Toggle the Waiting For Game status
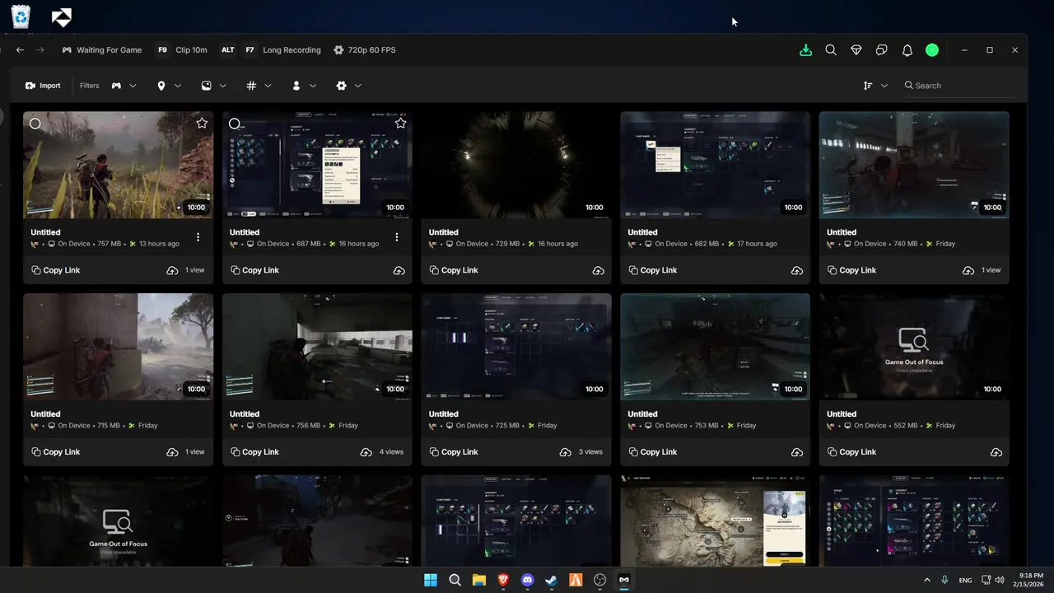The image size is (1054, 593). coord(102,50)
